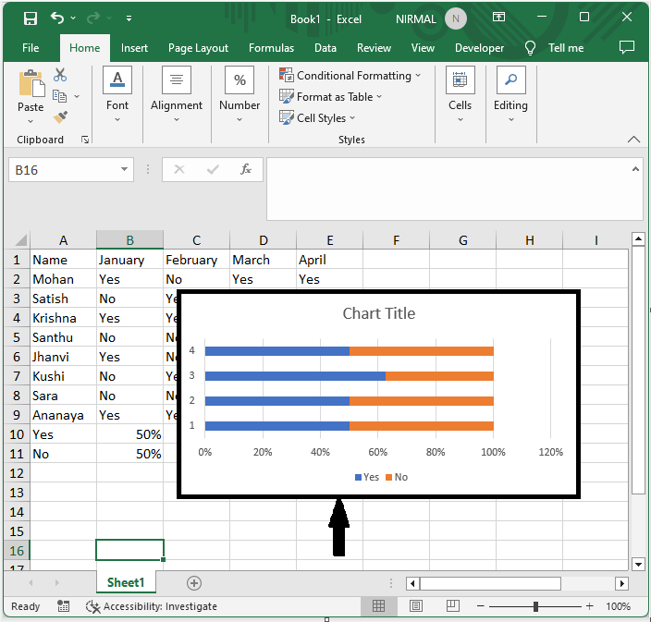Viewport: 651px width, 622px height.
Task: Expand the formula bar with its chevron
Action: pyautogui.click(x=635, y=169)
